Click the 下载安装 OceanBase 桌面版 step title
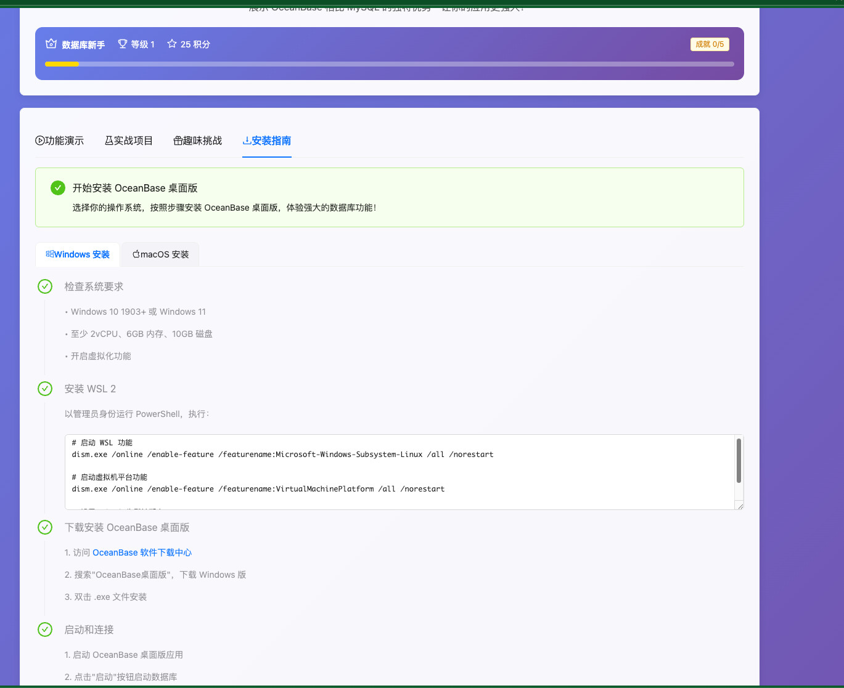Screen dimensions: 844x688 127,527
